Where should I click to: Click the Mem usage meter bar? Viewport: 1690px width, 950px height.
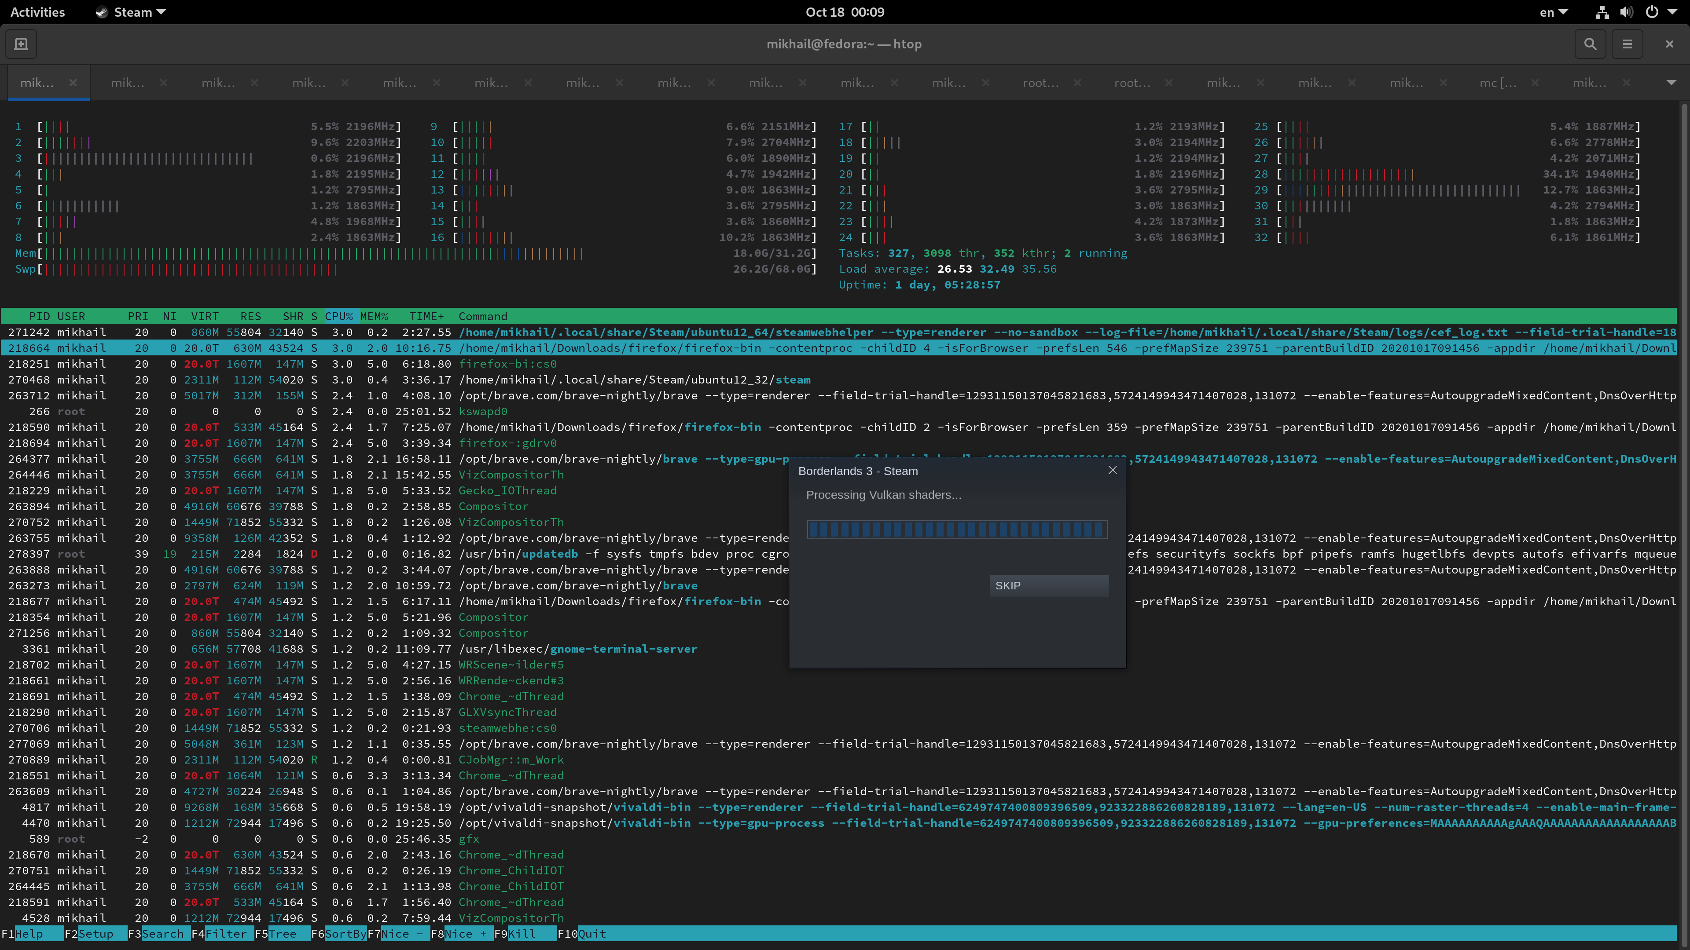416,253
